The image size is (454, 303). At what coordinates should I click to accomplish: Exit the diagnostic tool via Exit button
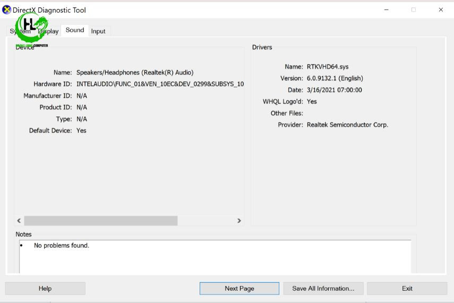(x=407, y=289)
